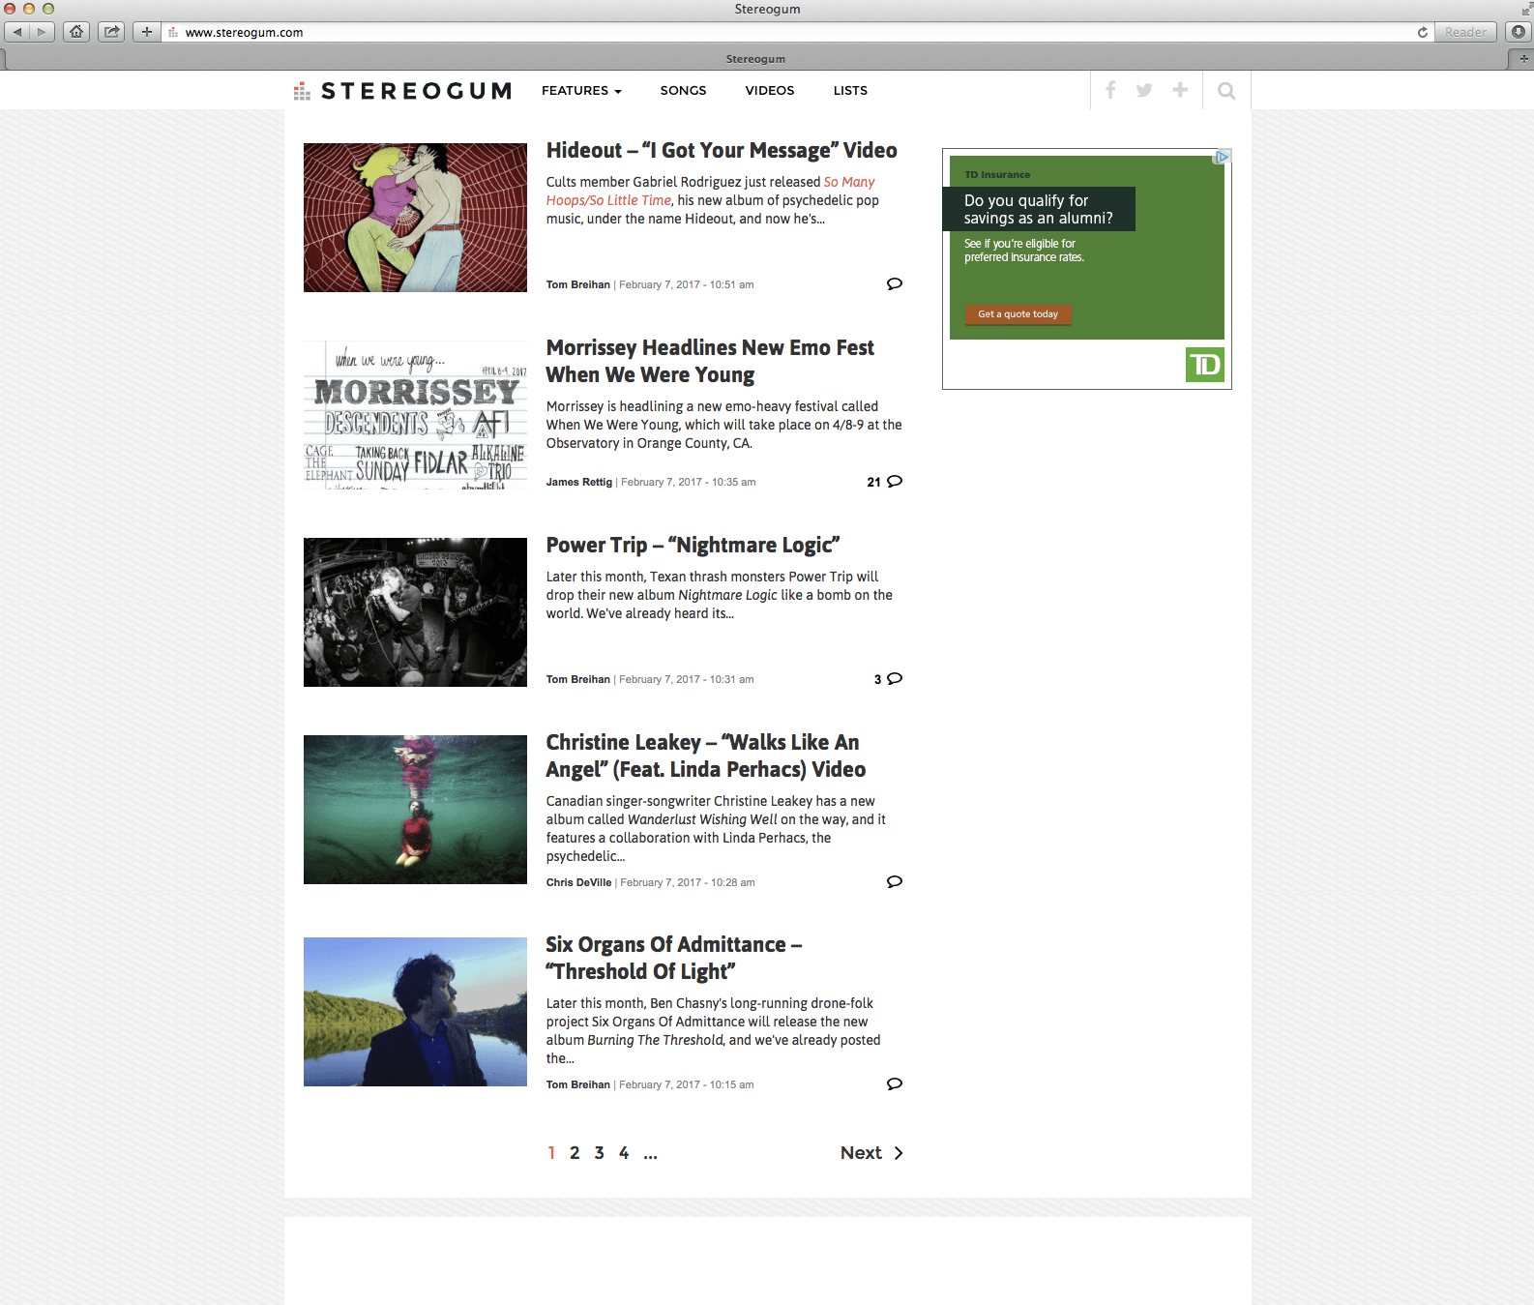This screenshot has height=1305, width=1534.
Task: Click the Power Trip concert thumbnail
Action: coord(415,612)
